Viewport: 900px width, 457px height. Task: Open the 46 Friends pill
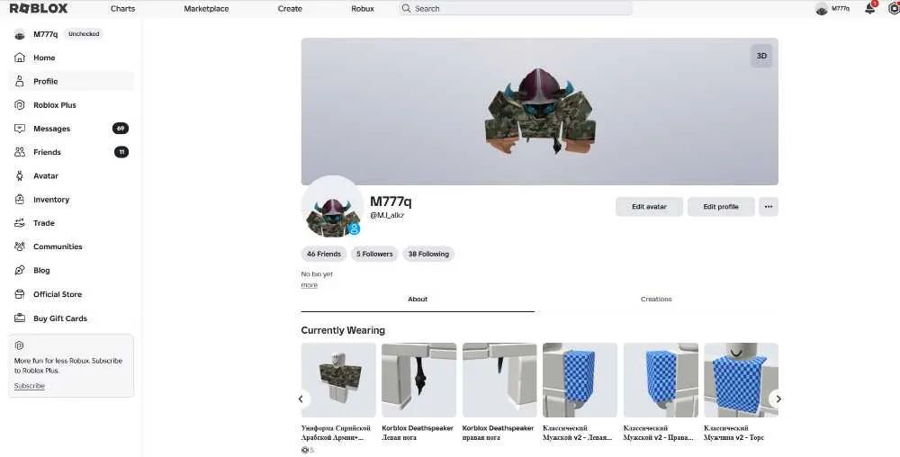click(x=324, y=254)
